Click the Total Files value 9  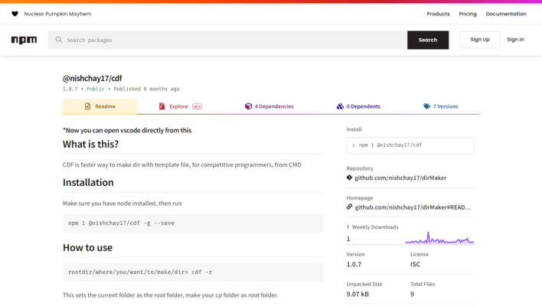click(x=412, y=295)
